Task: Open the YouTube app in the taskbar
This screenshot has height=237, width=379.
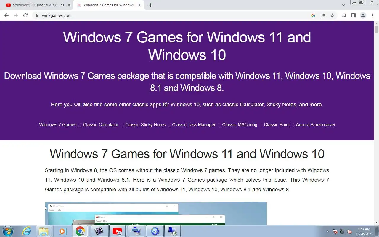Action: point(117,231)
